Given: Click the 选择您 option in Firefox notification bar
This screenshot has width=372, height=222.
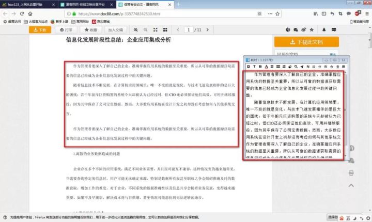Looking at the screenshot, I should click(333, 217).
